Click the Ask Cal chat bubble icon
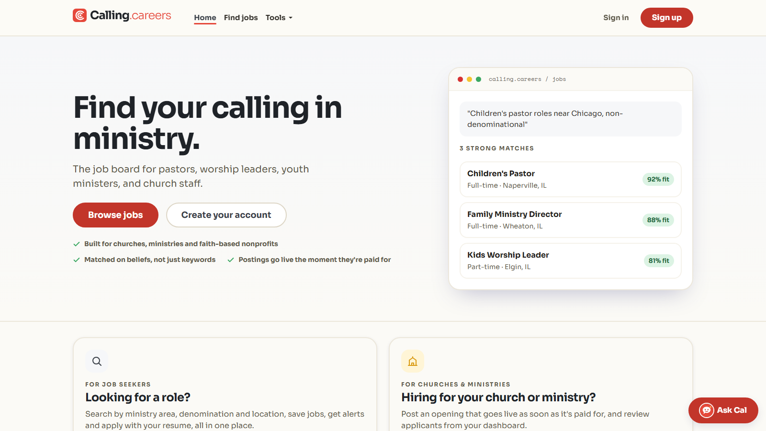This screenshot has height=431, width=766. coord(707,410)
